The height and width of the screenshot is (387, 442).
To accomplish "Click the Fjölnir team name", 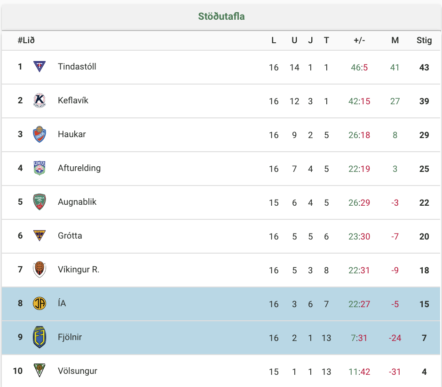I will [70, 337].
